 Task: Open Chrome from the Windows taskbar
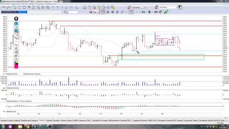point(28,126)
